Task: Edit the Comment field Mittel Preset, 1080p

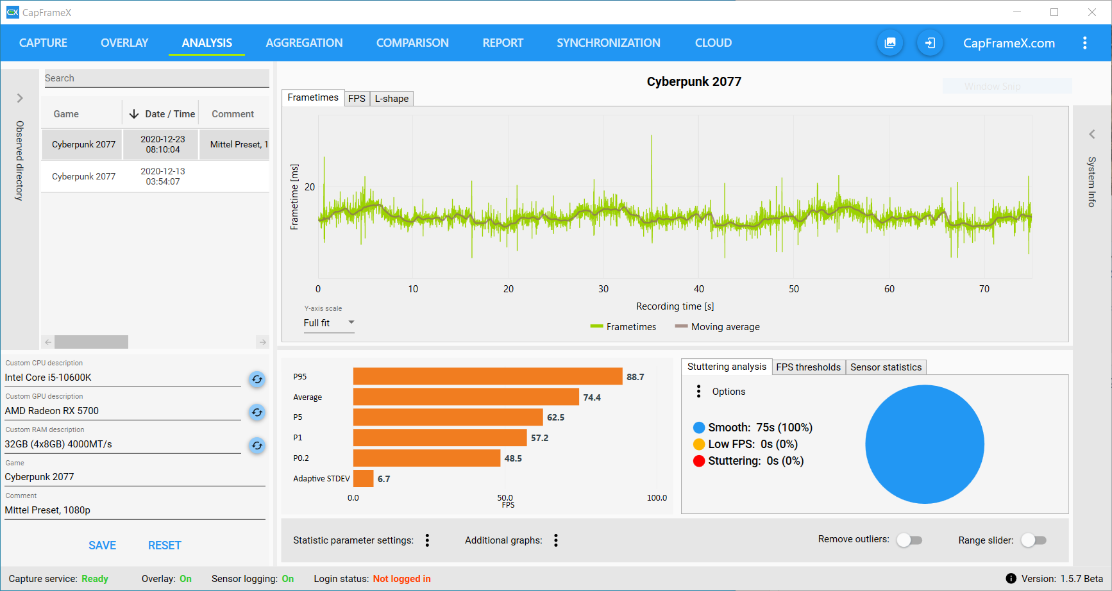Action: (x=135, y=510)
